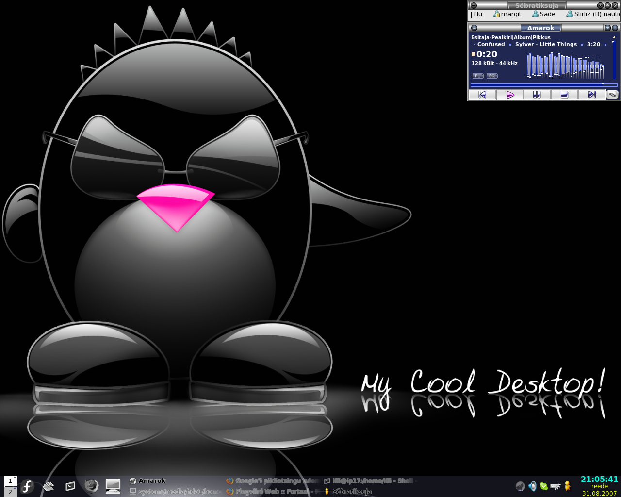621x497 pixels.
Task: Click the Amarok wolf tray icon
Action: [520, 486]
